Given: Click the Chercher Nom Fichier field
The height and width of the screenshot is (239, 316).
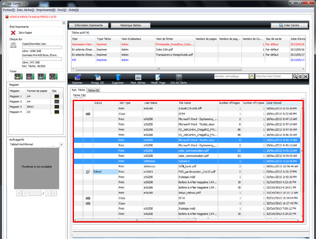Looking at the screenshot, I should (x=274, y=77).
